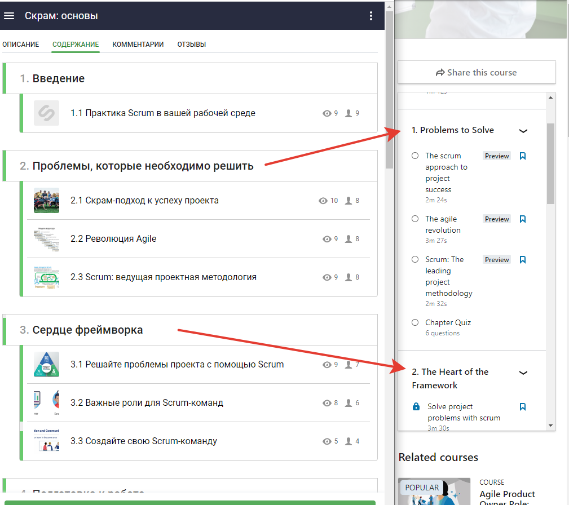Click the Share this course button
Viewport: 569px width, 505px height.
pyautogui.click(x=477, y=73)
